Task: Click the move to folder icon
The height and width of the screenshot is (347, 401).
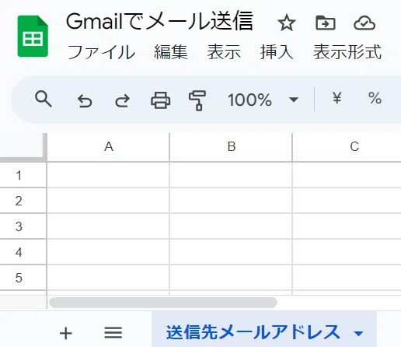Action: point(326,23)
